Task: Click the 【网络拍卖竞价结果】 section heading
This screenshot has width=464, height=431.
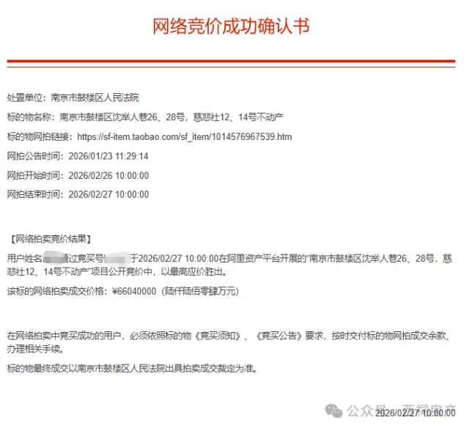Action: (x=50, y=239)
